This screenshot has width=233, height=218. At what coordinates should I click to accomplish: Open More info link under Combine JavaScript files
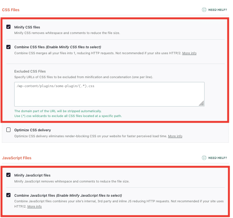[x=34, y=206]
